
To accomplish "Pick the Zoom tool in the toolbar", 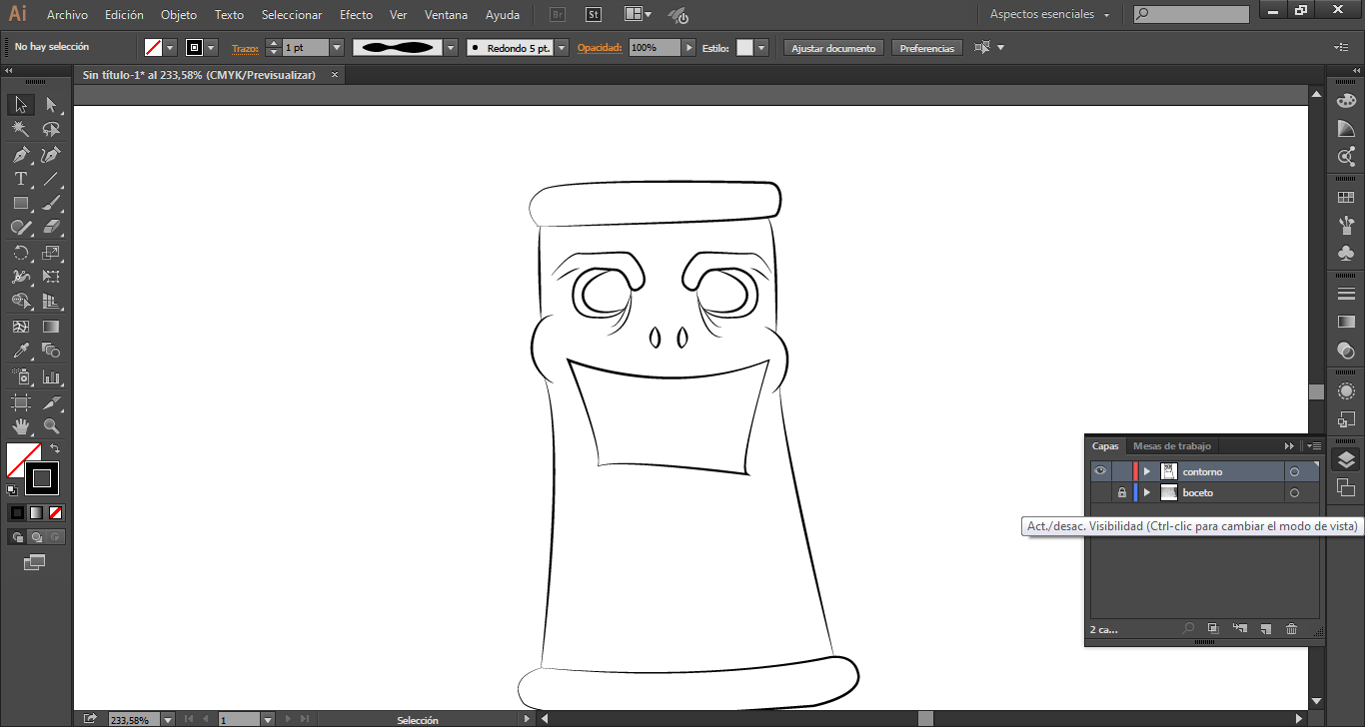I will [51, 427].
